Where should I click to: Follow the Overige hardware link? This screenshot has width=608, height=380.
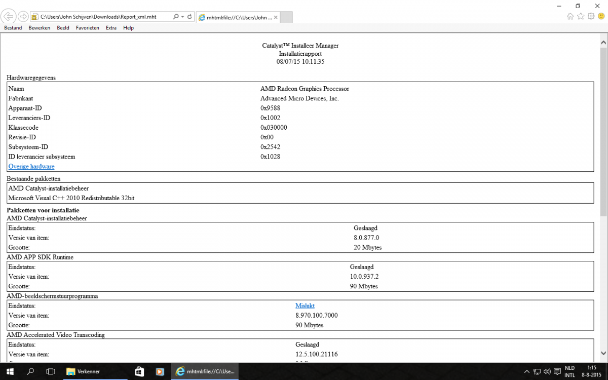coord(31,166)
